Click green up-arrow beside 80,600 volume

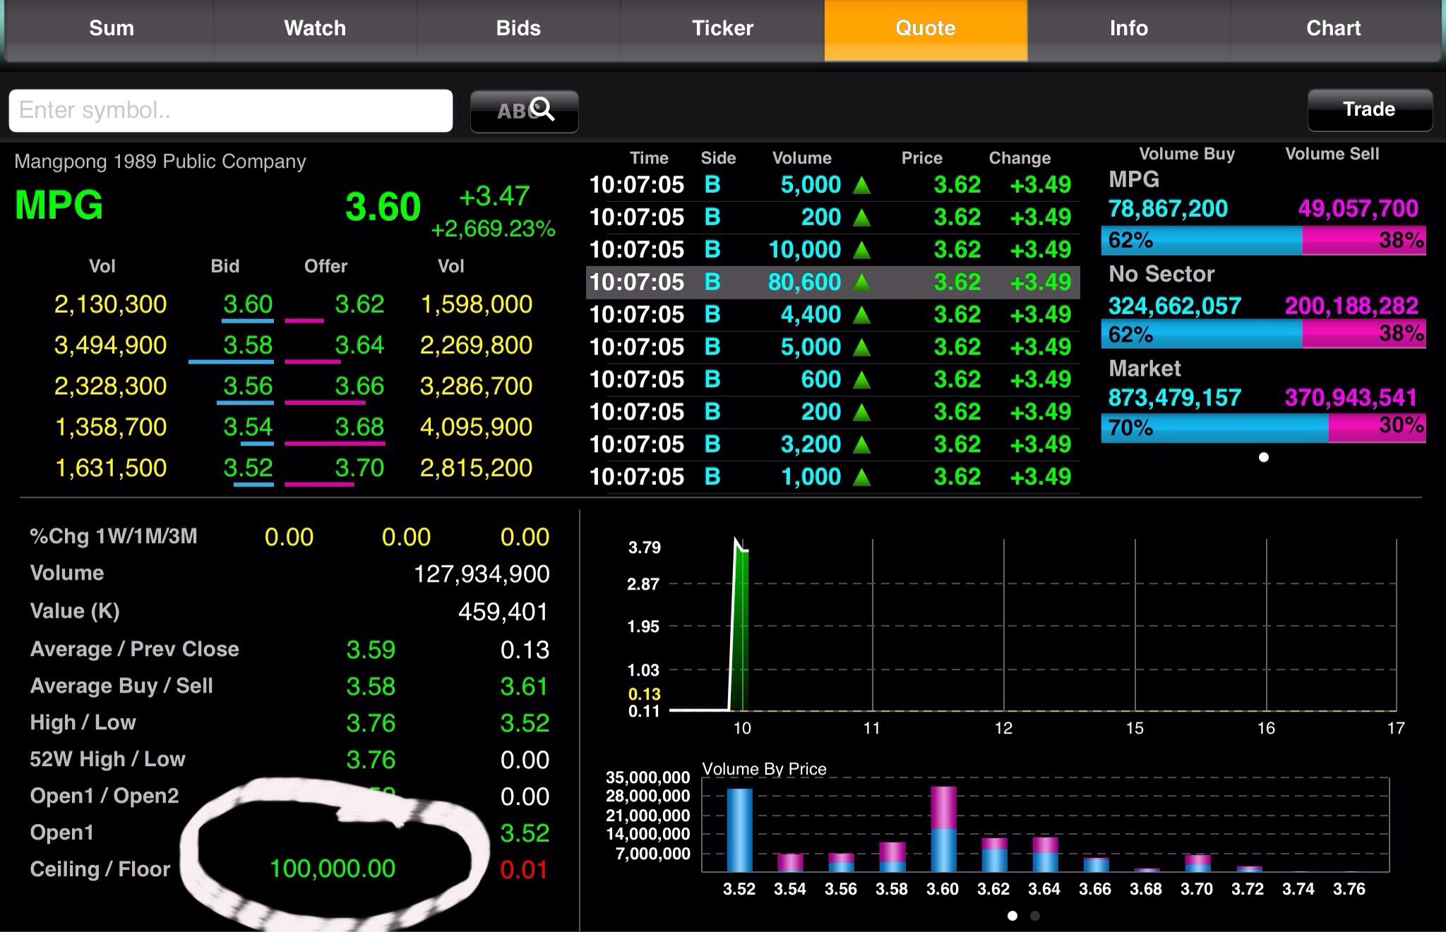tap(861, 282)
